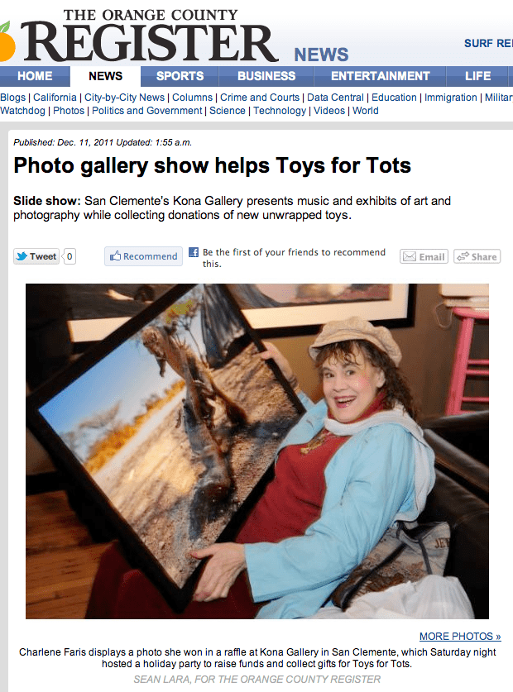Click the Watchdog subnavigation link
This screenshot has width=513, height=692.
pos(22,111)
